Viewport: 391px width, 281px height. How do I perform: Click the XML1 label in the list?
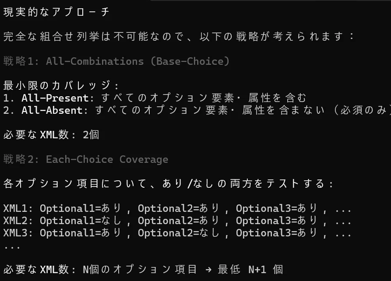[x=15, y=208]
